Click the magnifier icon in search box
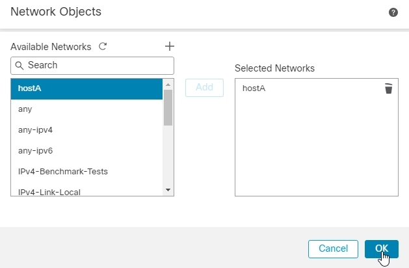Viewport: 409px width, 268px height. tap(20, 65)
